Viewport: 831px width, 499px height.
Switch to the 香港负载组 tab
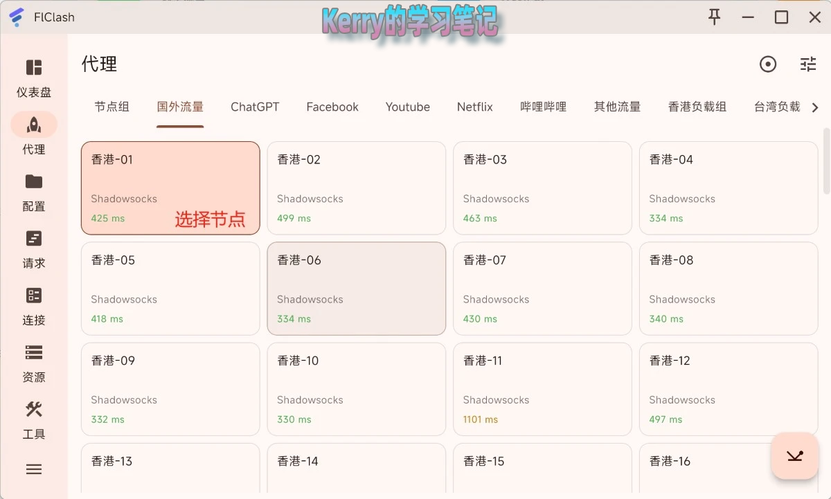(x=697, y=107)
